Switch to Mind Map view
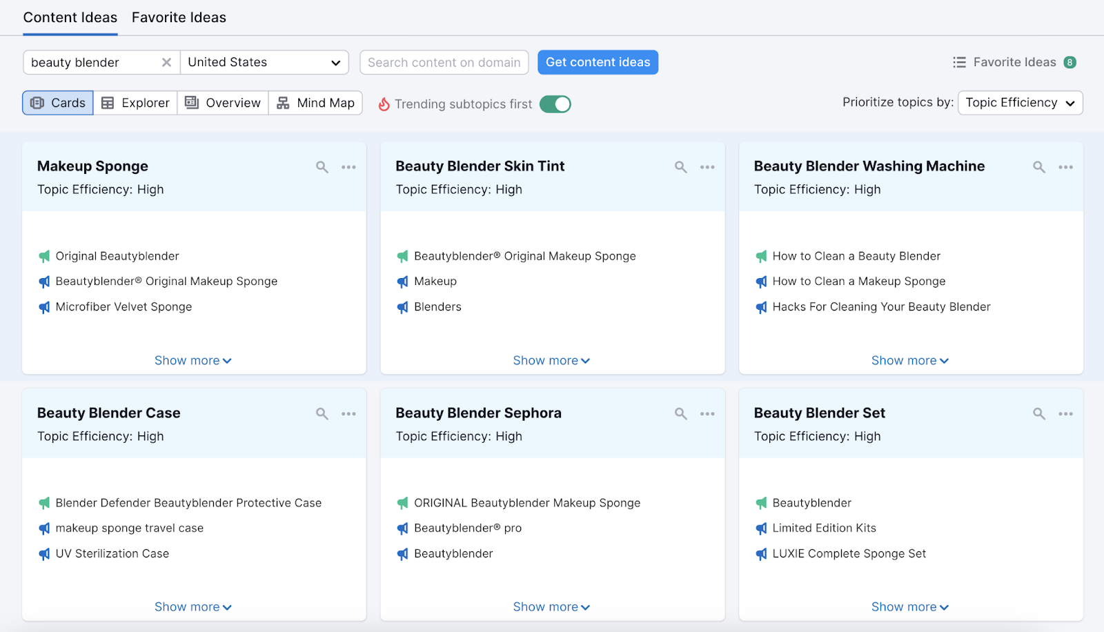 coord(315,103)
